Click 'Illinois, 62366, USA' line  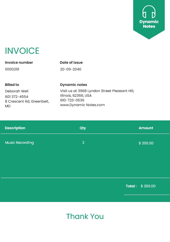(76, 96)
